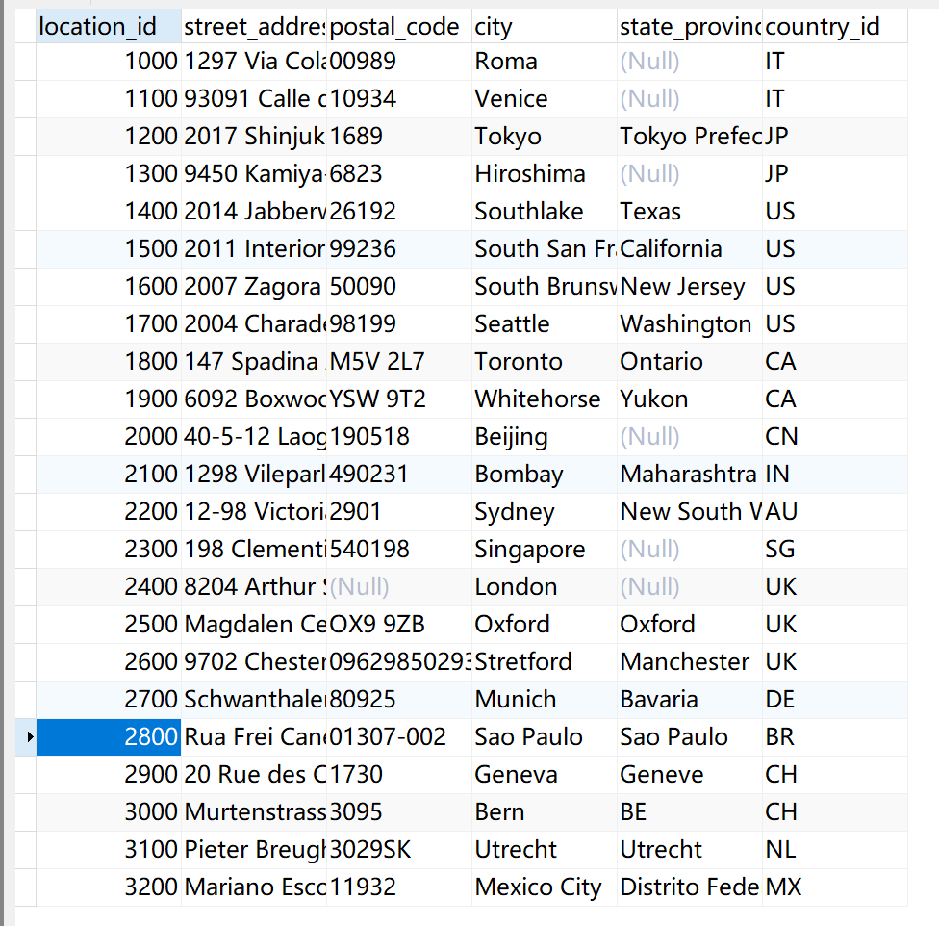Click the current-row arrow beside 2800
This screenshot has height=926, width=939.
29,737
